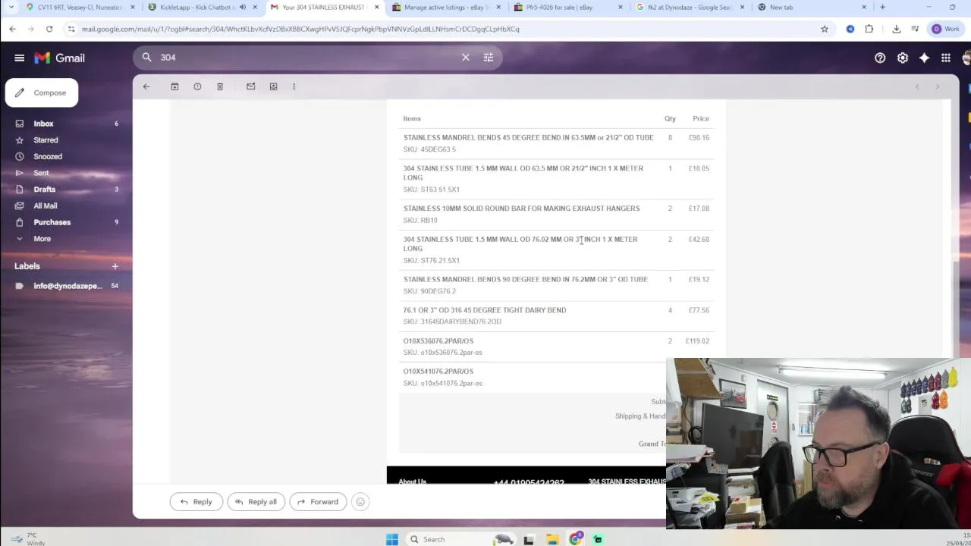Click Reply button
The image size is (971, 546).
click(x=196, y=501)
